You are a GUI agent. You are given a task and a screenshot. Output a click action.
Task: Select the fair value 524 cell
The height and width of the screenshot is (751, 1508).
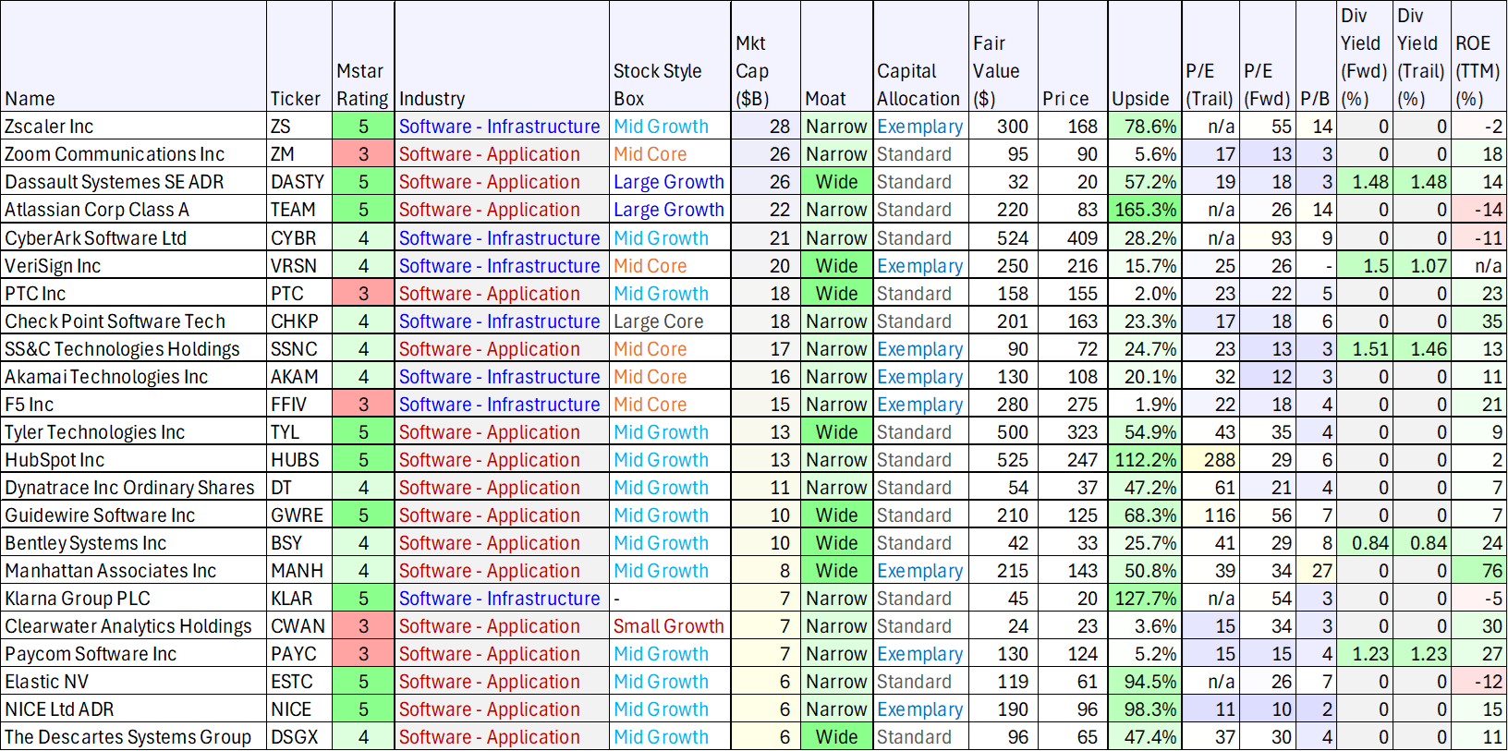[x=1003, y=237]
